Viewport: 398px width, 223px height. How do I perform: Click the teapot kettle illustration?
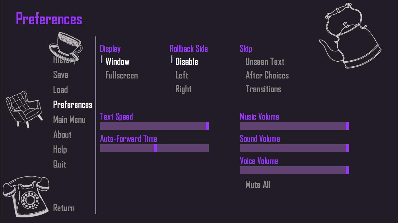click(350, 36)
